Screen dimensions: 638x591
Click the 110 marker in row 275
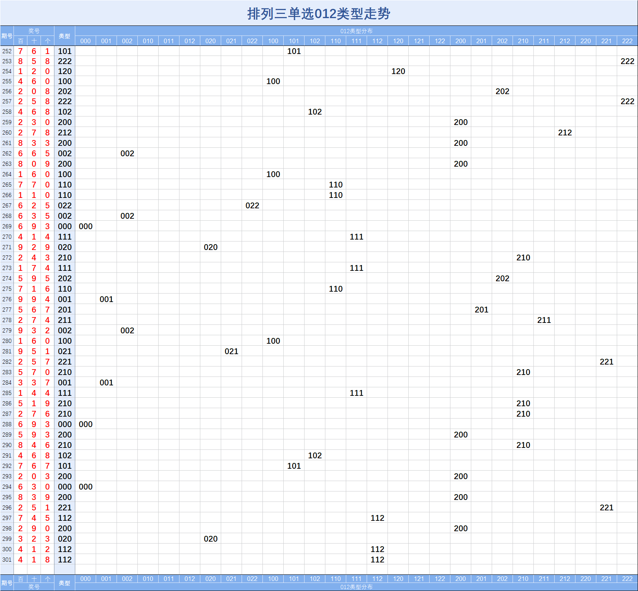click(x=336, y=289)
